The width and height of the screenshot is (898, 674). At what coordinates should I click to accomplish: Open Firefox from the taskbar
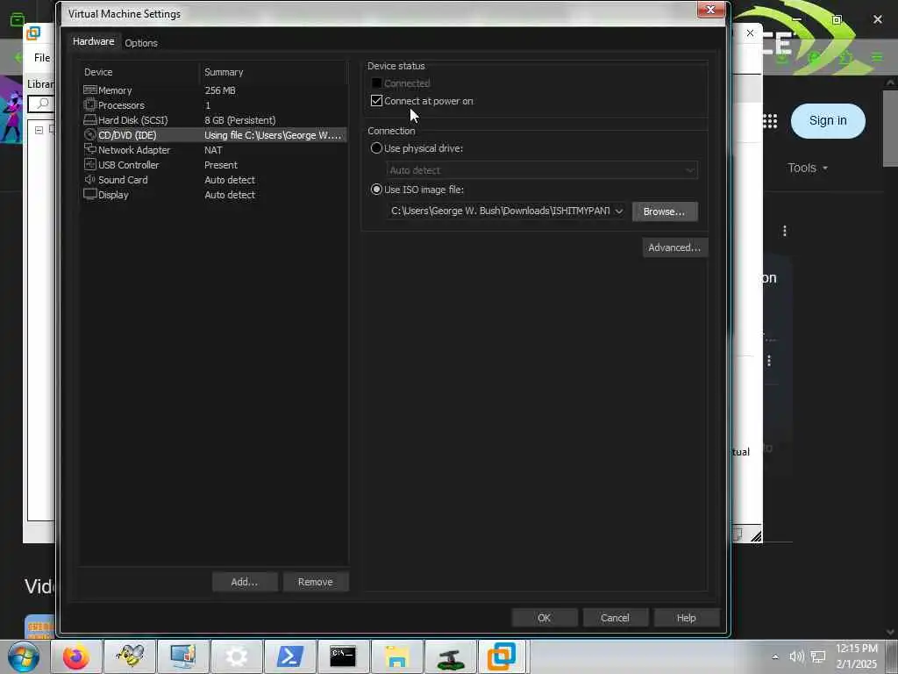click(x=76, y=656)
